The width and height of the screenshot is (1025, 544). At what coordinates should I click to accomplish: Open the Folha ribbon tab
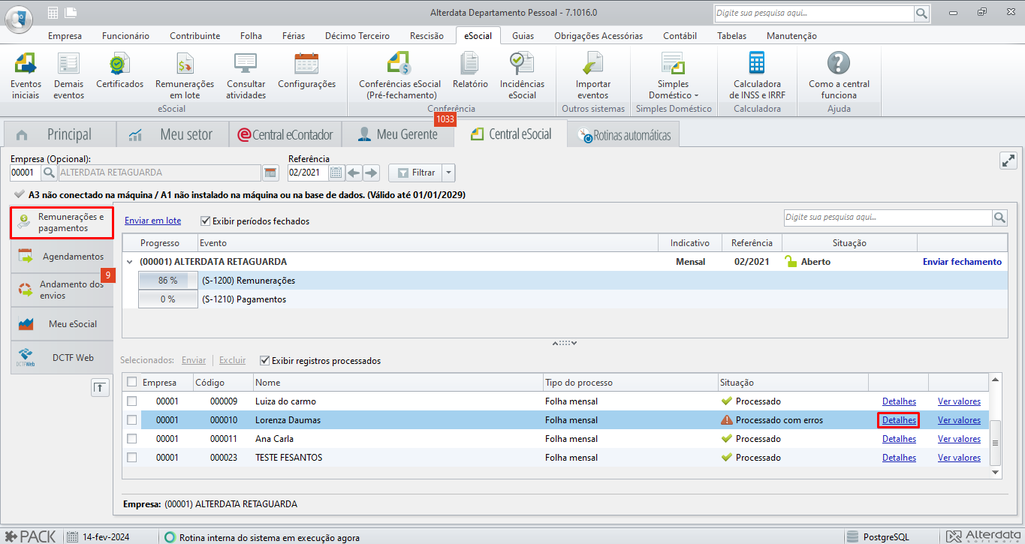click(x=251, y=35)
